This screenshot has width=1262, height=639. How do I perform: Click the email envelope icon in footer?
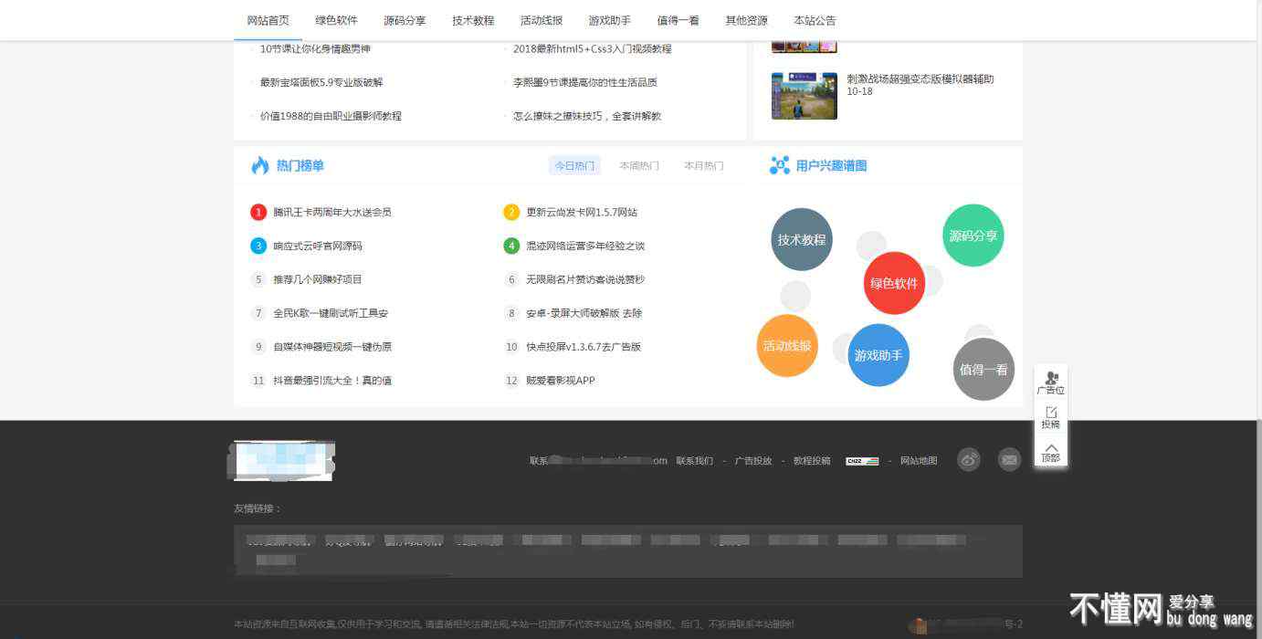pyautogui.click(x=1009, y=460)
